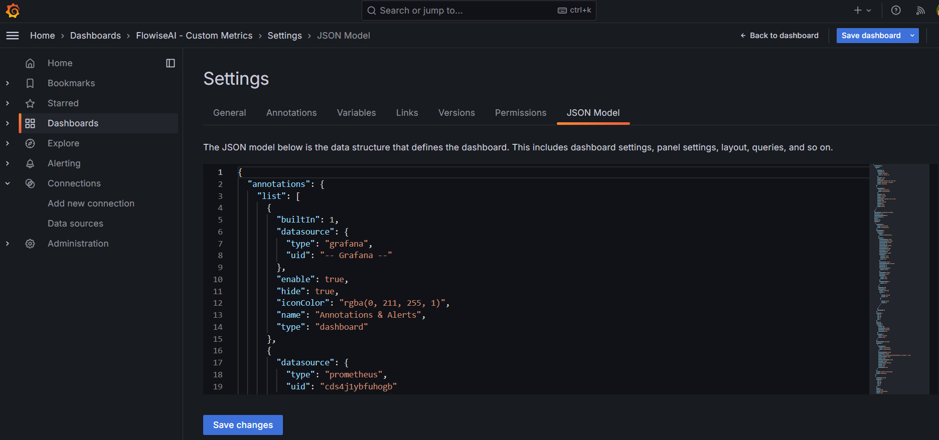Expand the Dashboards section chevron
The height and width of the screenshot is (440, 939).
click(x=8, y=123)
